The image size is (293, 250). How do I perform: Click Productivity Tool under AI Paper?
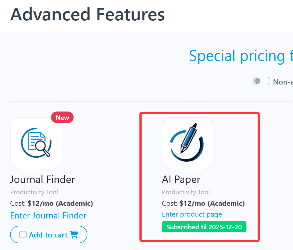(186, 192)
